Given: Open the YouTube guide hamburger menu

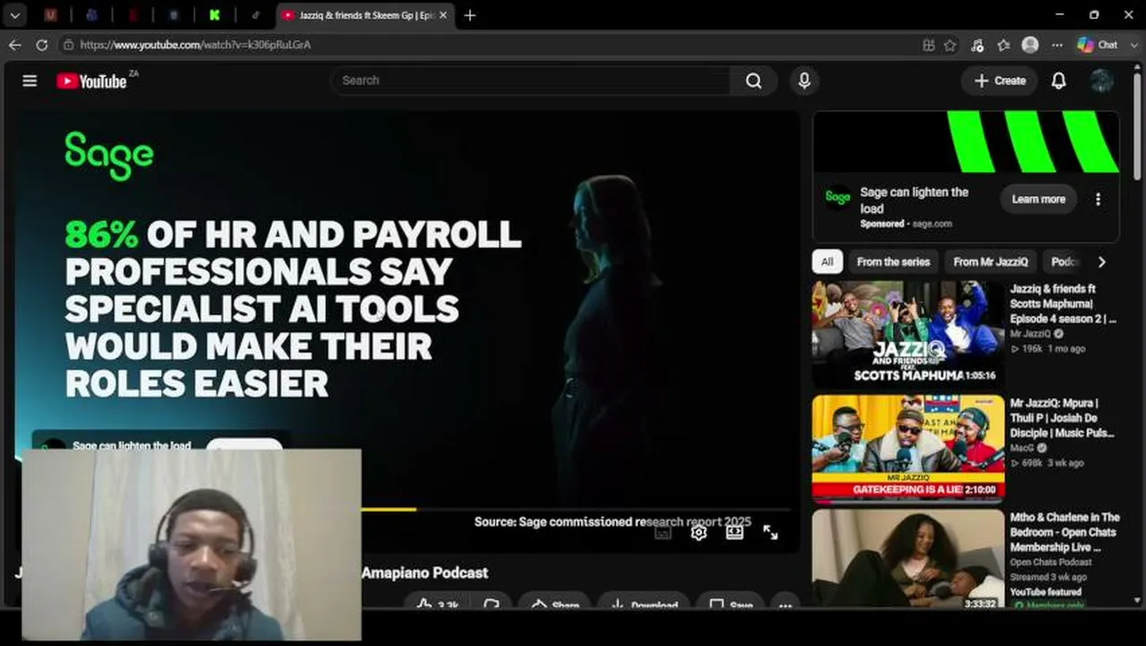Looking at the screenshot, I should [30, 81].
